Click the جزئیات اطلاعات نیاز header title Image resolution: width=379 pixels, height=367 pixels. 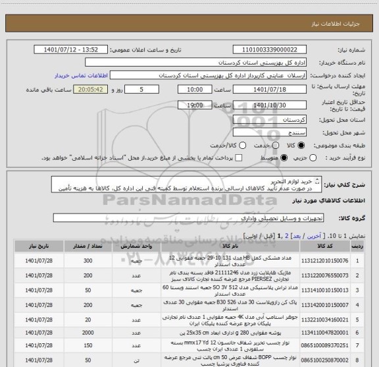pyautogui.click(x=336, y=24)
